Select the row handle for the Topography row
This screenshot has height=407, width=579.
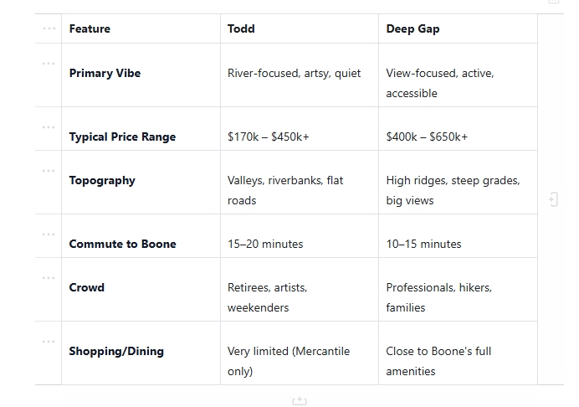[49, 171]
